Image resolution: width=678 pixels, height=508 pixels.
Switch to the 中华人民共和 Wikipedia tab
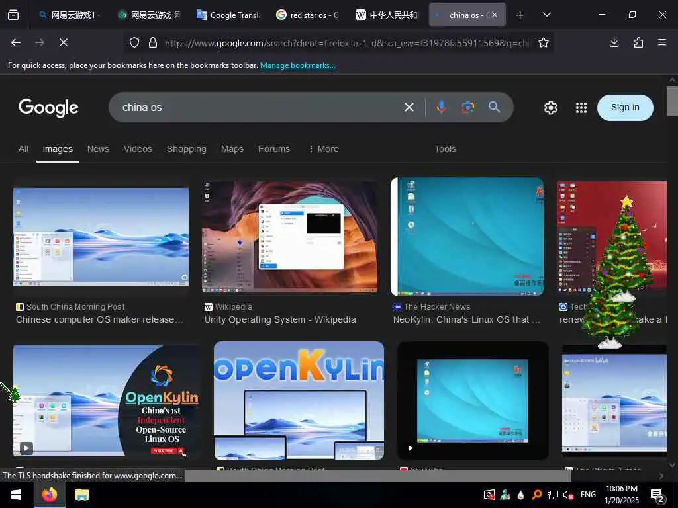click(387, 15)
